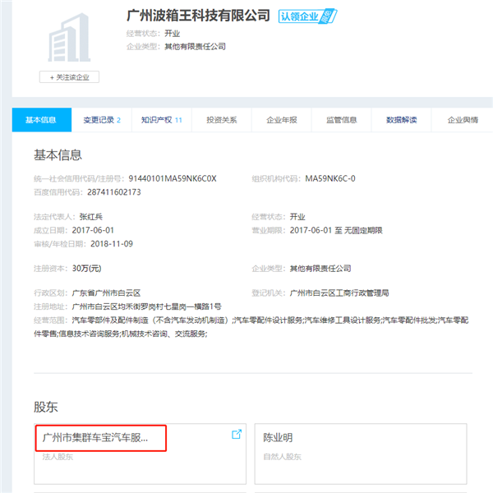
Task: Click the 法人股东 label
Action: click(58, 457)
